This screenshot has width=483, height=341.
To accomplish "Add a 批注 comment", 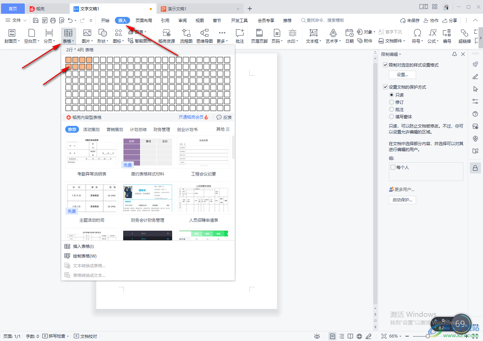I will 240,36.
